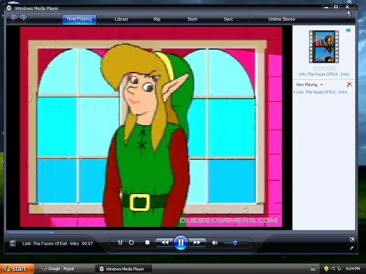Clear the list pane with the red X
This screenshot has width=366, height=274.
coord(349,84)
